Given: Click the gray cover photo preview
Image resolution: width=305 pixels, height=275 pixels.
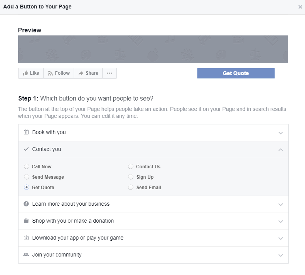Looking at the screenshot, I should (153, 49).
